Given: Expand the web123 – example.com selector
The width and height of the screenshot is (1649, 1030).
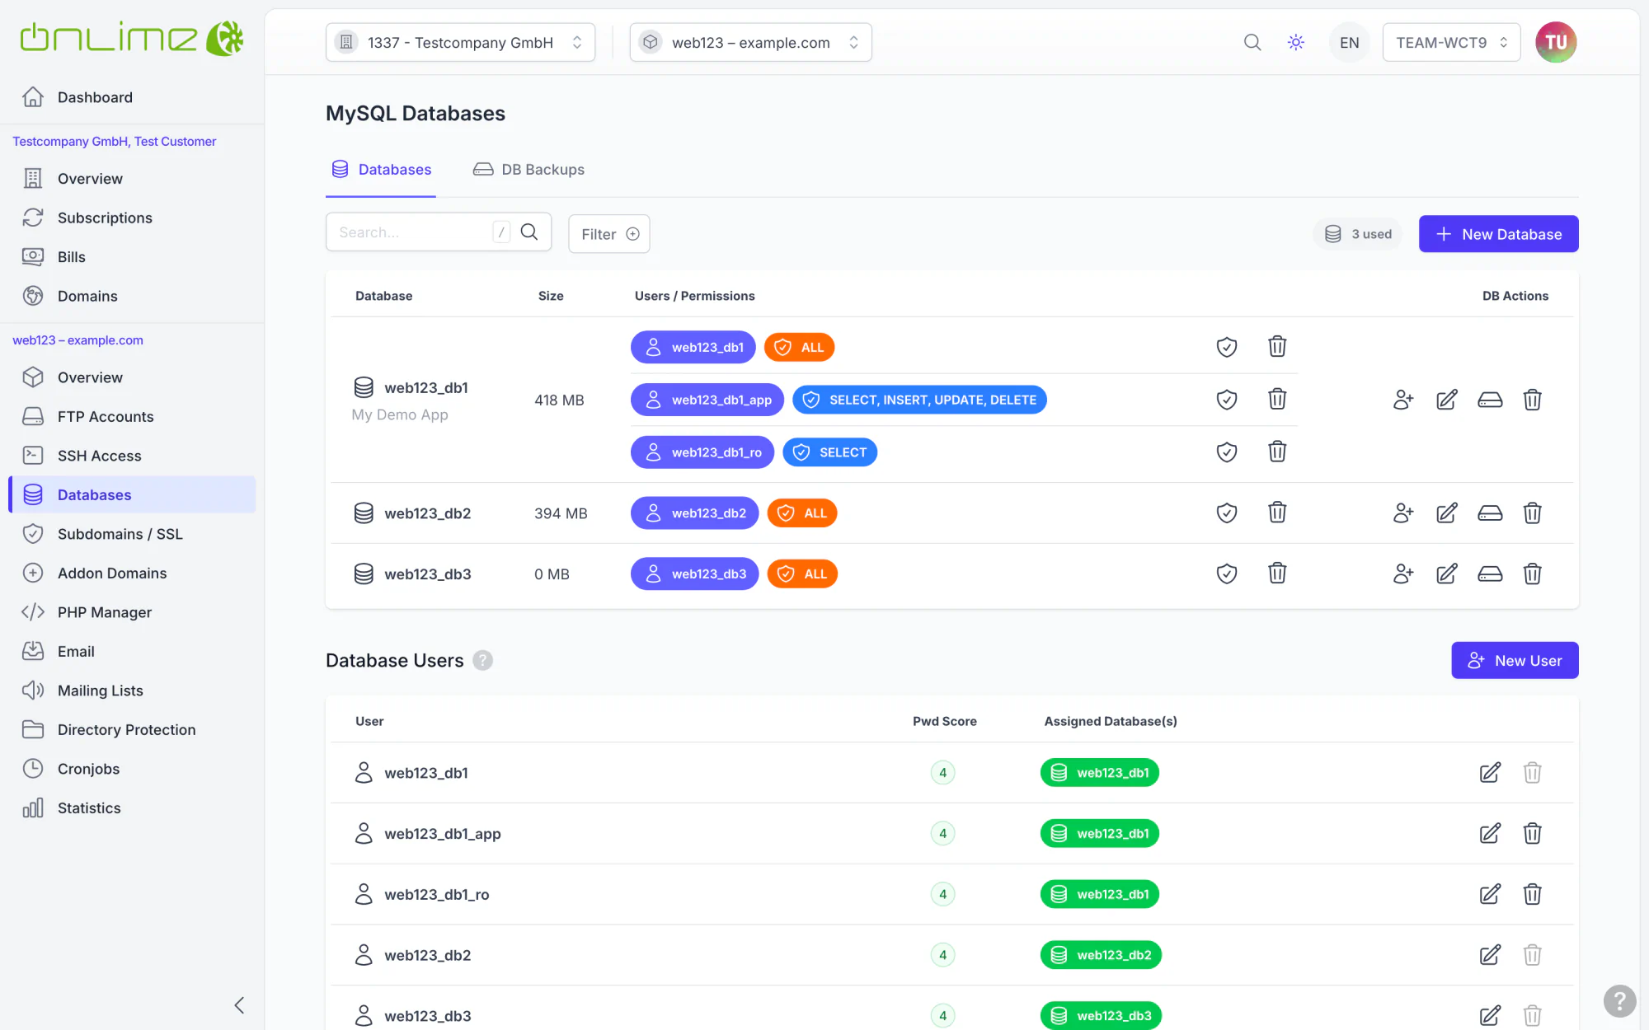Looking at the screenshot, I should (750, 42).
